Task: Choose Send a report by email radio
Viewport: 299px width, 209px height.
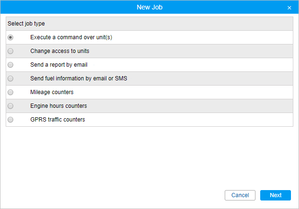Action: pyautogui.click(x=10, y=65)
